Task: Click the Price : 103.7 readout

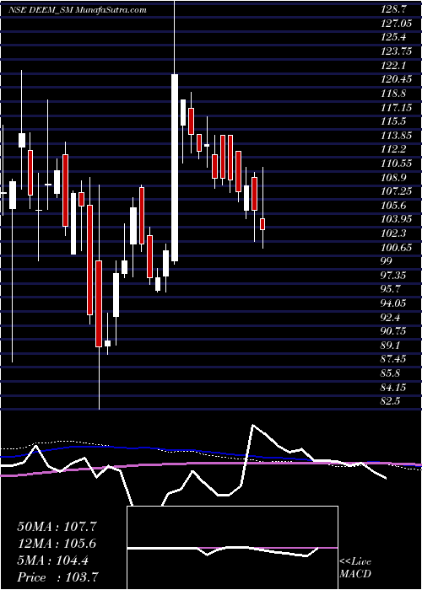Action: pyautogui.click(x=59, y=577)
